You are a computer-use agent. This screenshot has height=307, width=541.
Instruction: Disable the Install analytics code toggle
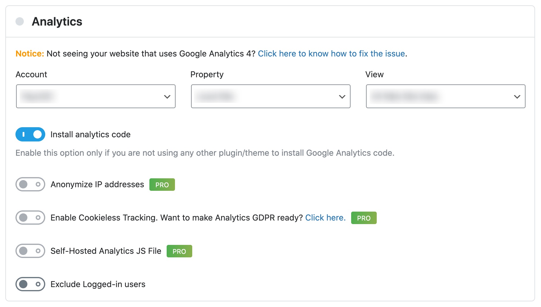coord(30,134)
